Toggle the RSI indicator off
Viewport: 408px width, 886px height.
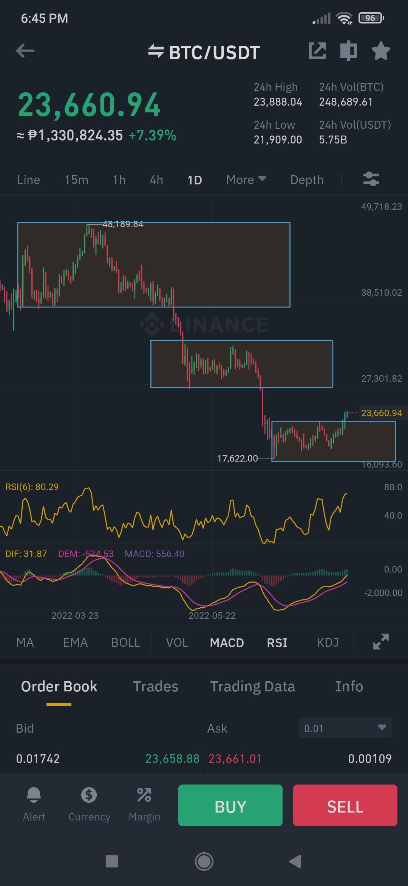click(277, 643)
